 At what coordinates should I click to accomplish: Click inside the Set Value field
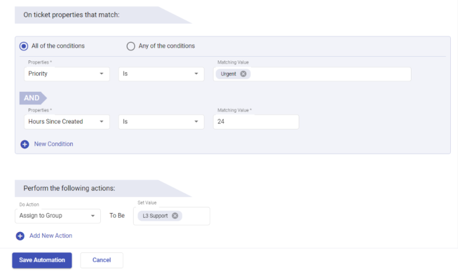[x=195, y=216]
